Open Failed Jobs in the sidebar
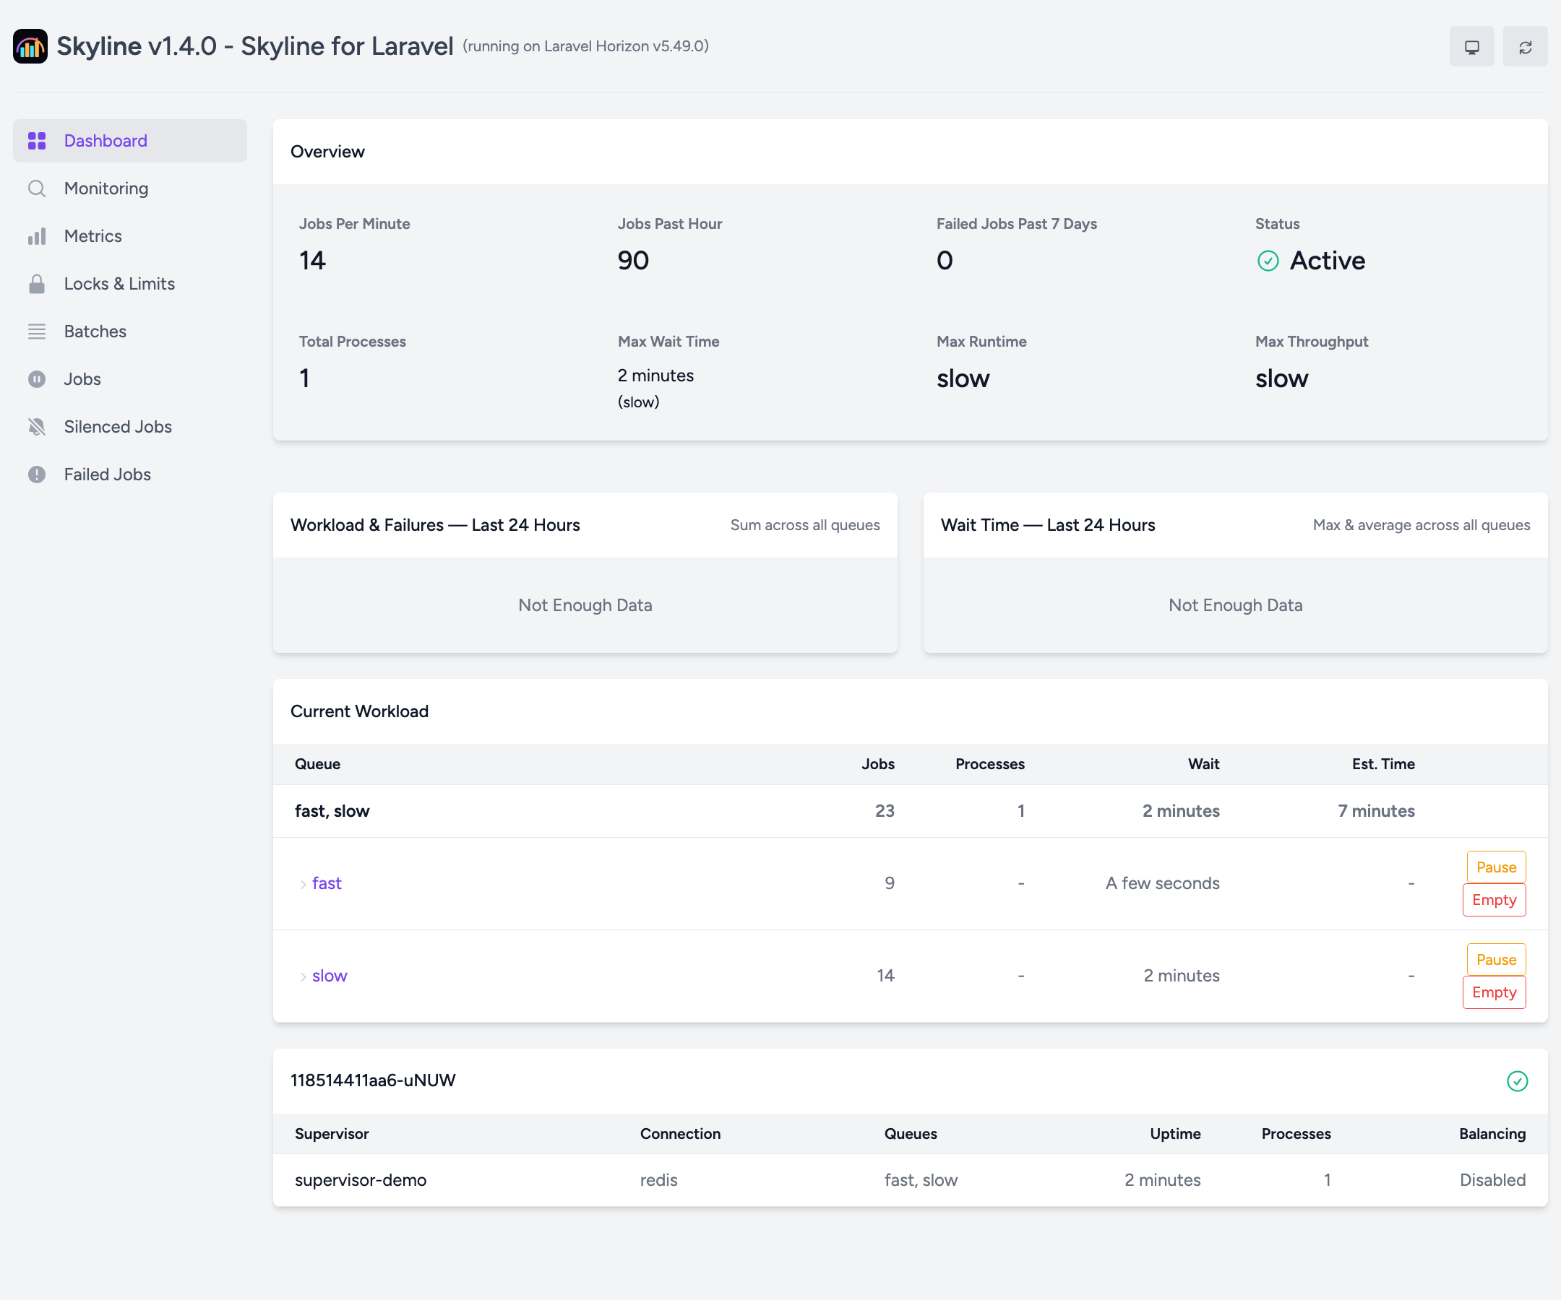Image resolution: width=1561 pixels, height=1300 pixels. click(x=130, y=474)
